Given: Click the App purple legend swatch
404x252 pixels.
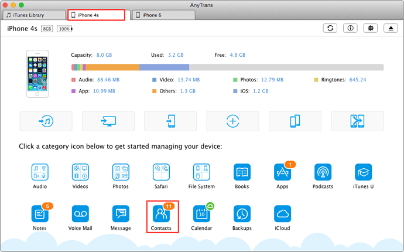Looking at the screenshot, I should (x=73, y=91).
